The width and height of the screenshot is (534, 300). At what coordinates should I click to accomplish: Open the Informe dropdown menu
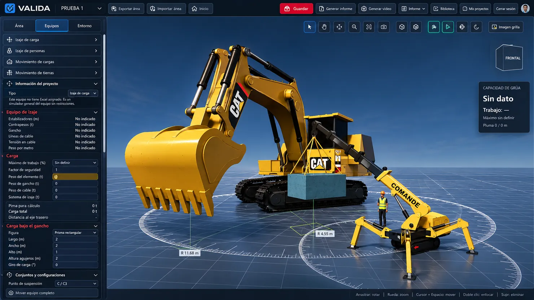pos(413,9)
